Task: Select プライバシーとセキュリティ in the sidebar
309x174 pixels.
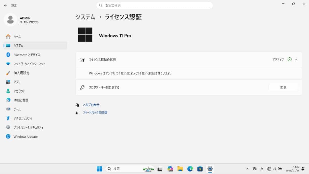Action: click(x=29, y=127)
